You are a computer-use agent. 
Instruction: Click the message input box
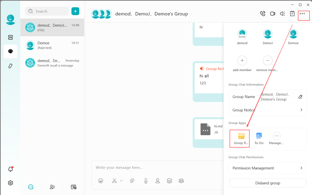pos(158,168)
